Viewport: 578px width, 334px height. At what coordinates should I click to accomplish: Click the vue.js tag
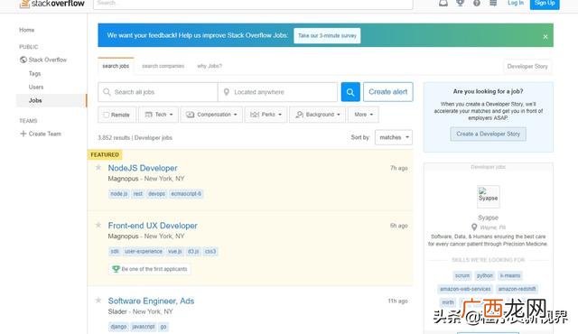175,251
